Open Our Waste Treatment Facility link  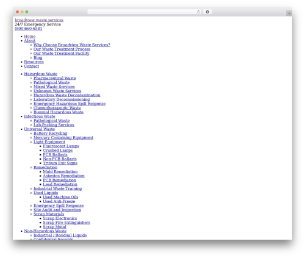click(x=62, y=54)
